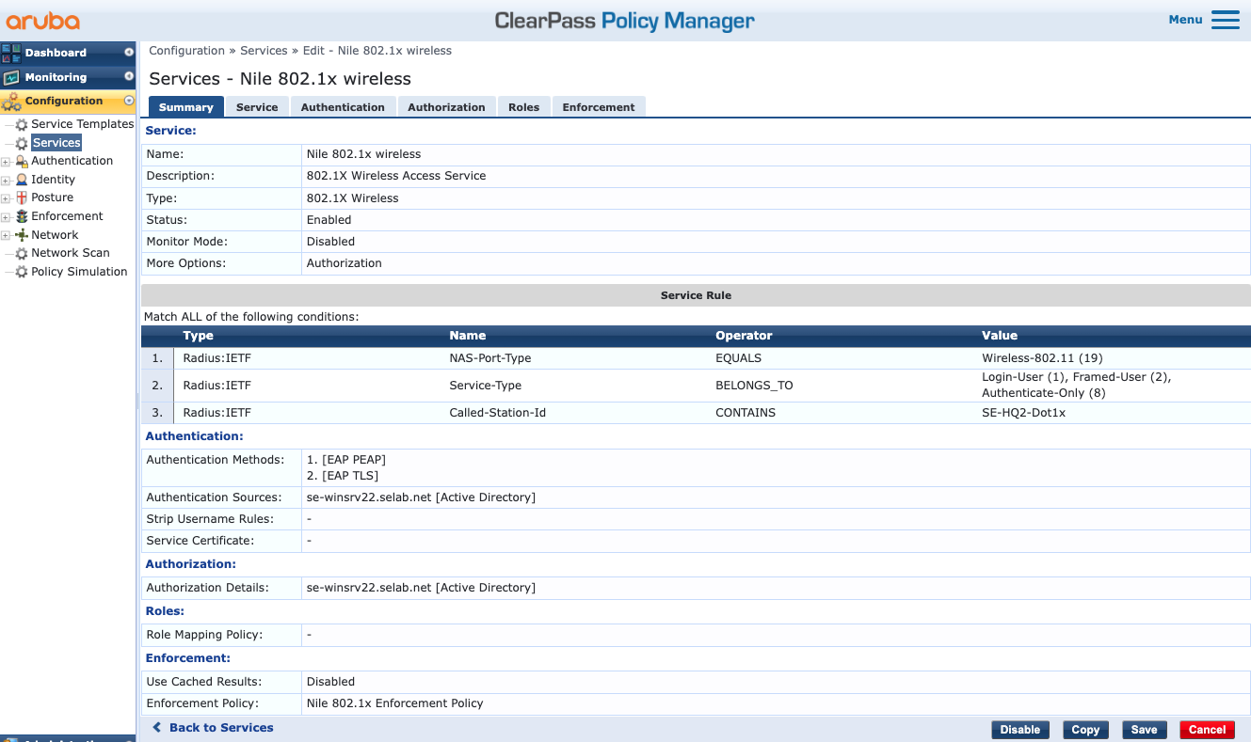Click the Authentication user-lock icon
1251x742 pixels.
tap(22, 161)
